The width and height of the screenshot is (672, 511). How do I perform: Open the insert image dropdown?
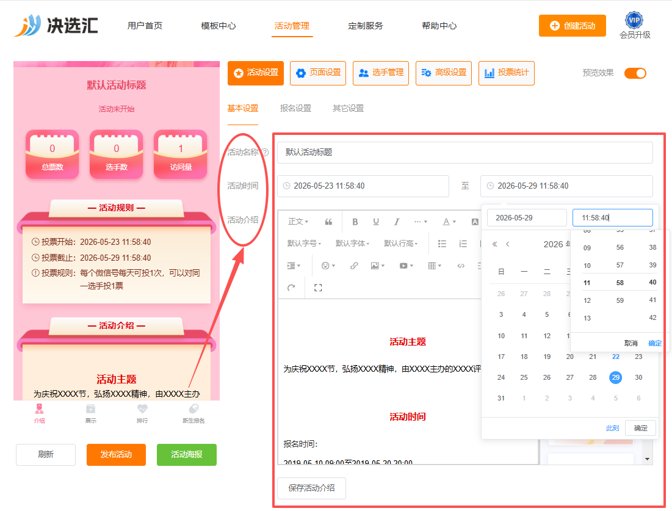tap(378, 266)
